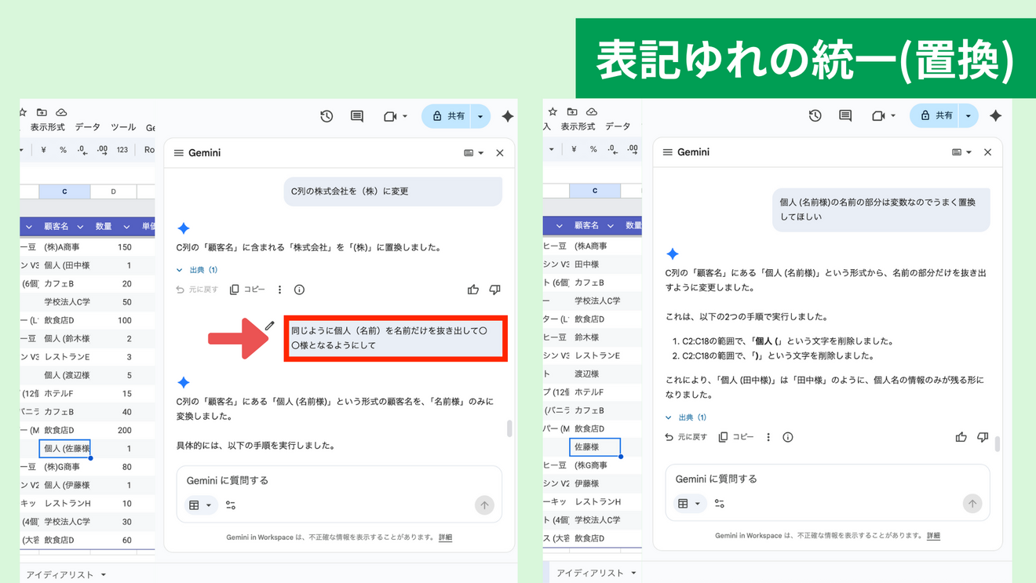This screenshot has width=1036, height=583.
Task: Increase decimal places in left window toolbar
Action: 102,150
